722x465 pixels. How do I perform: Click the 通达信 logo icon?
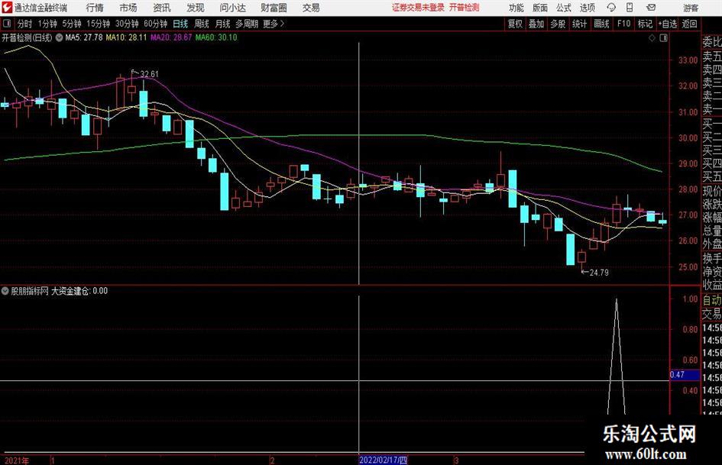tap(6, 8)
